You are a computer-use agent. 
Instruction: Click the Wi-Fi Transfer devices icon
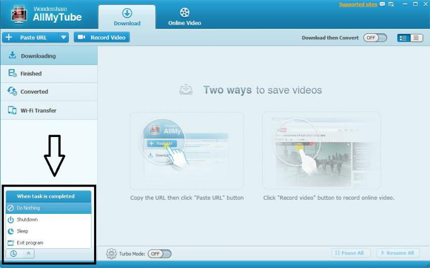[12, 110]
